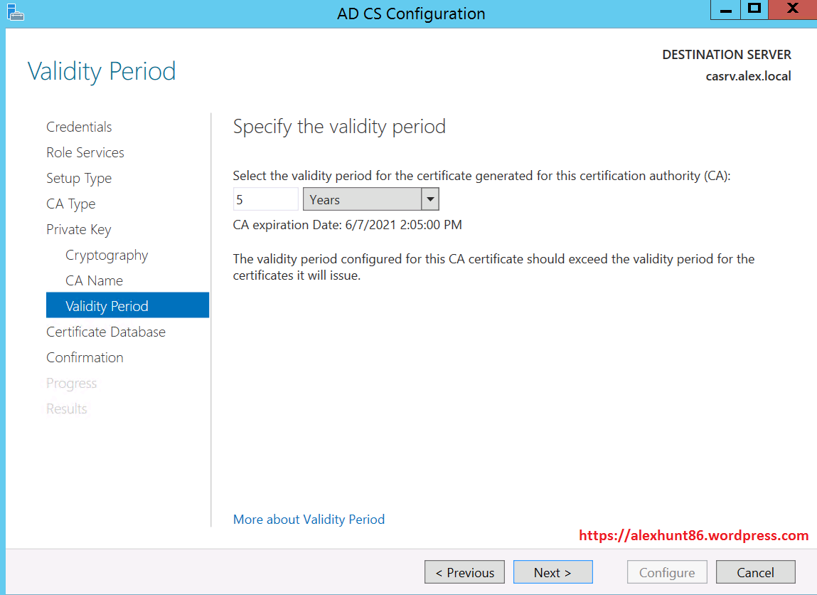The height and width of the screenshot is (595, 817).
Task: Select the Private Key step
Action: coord(79,229)
